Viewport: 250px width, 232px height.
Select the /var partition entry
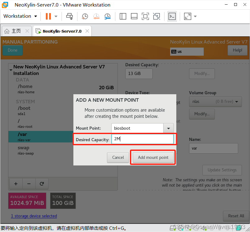click(x=41, y=137)
